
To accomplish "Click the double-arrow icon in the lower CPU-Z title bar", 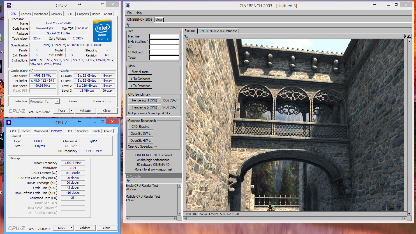I will pyautogui.click(x=79, y=121).
